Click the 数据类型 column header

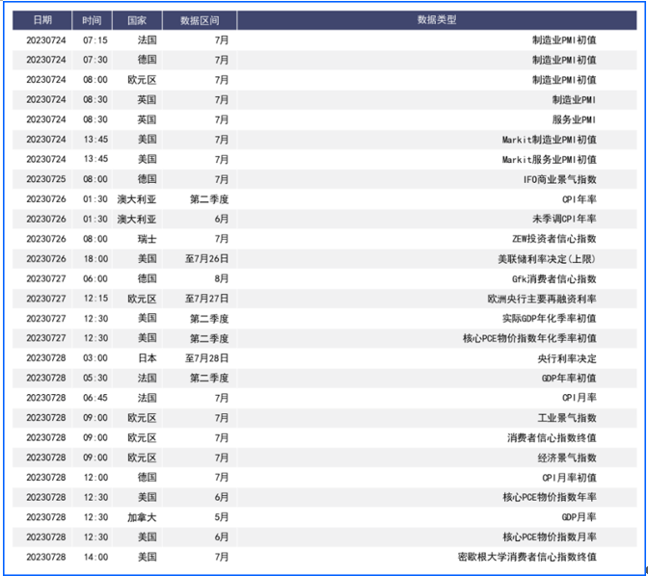(437, 20)
